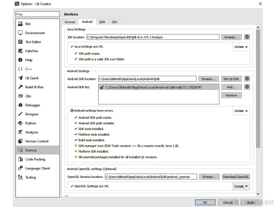Click the vertical scrollbar thumb
The image size is (276, 207).
coord(258,89)
